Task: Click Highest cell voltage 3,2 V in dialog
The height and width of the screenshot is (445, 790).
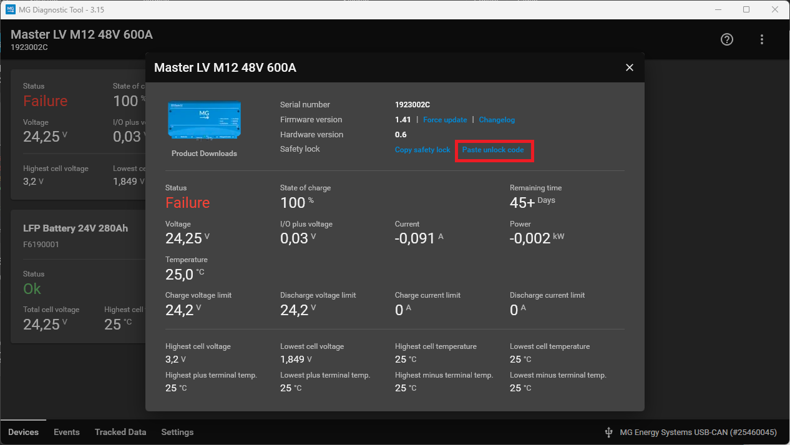Action: tap(175, 359)
